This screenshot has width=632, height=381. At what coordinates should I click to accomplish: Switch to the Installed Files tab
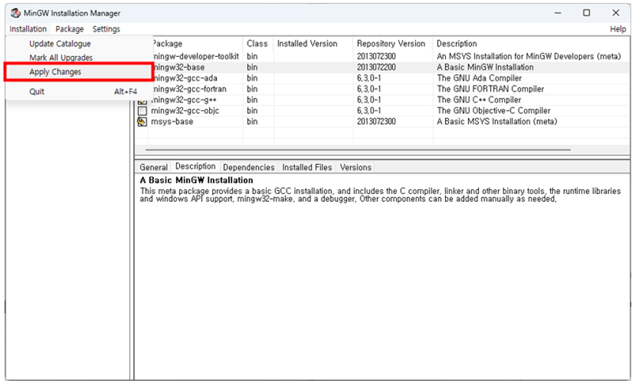tap(307, 167)
